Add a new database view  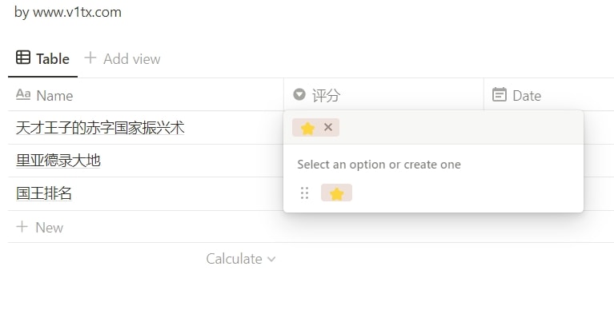coord(122,58)
